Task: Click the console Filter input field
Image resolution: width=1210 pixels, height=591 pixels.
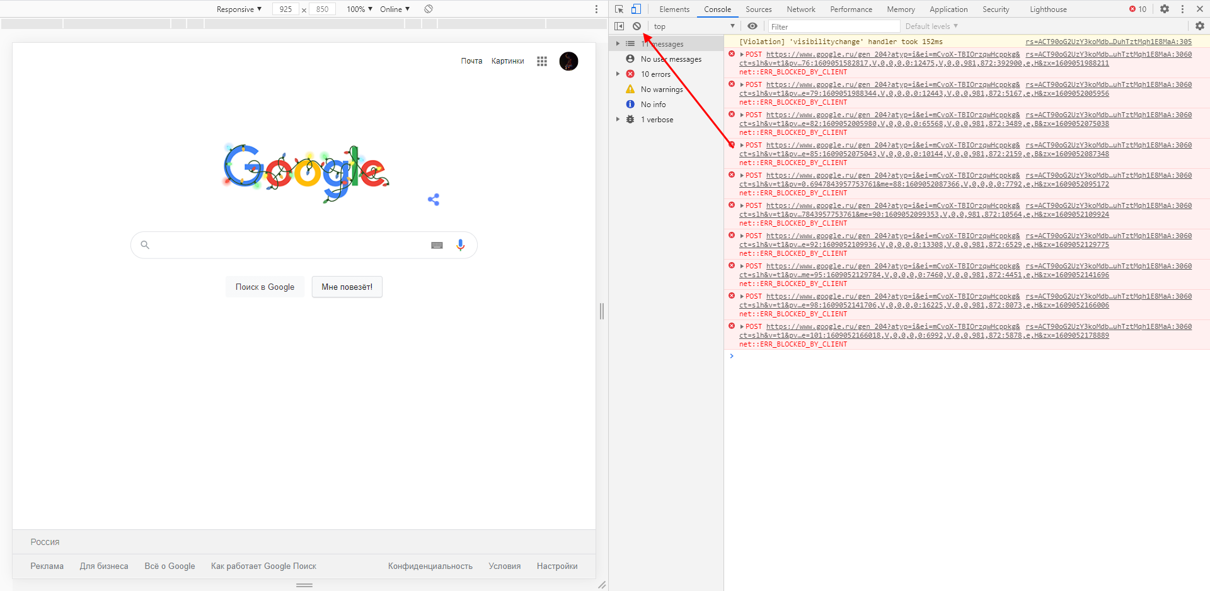Action: pyautogui.click(x=833, y=26)
